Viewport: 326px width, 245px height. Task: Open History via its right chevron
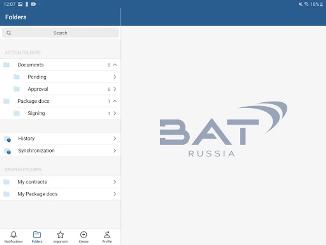[x=115, y=139]
